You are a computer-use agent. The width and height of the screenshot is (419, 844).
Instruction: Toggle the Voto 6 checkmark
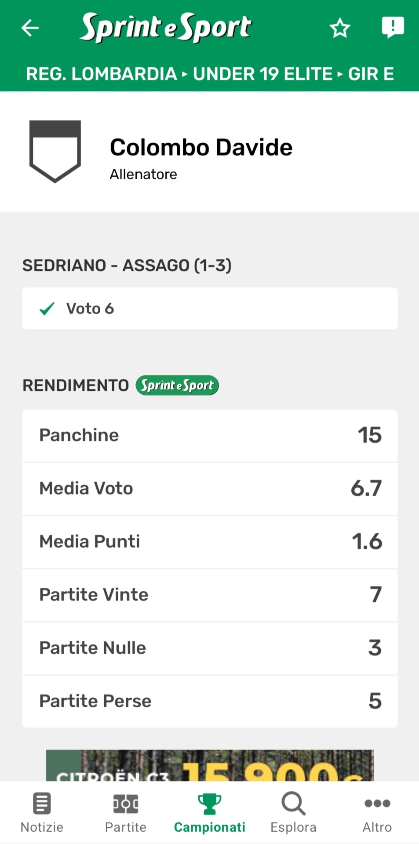pyautogui.click(x=47, y=309)
